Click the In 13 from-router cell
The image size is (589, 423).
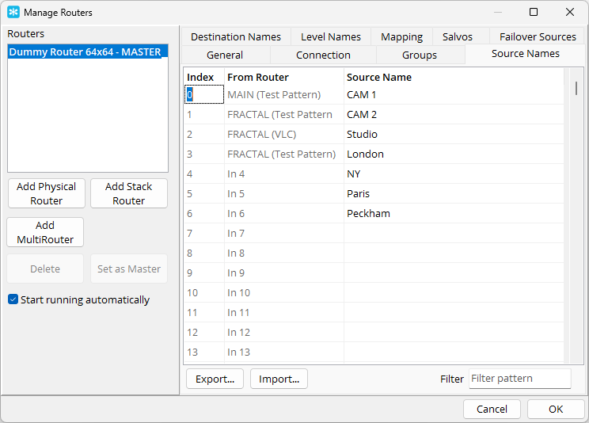pos(284,352)
